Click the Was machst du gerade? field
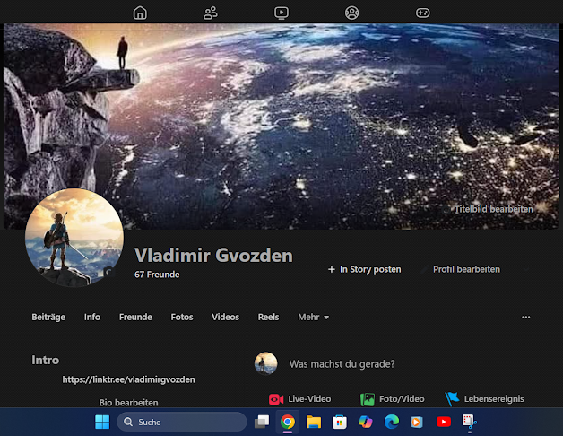This screenshot has width=563, height=436. point(342,364)
